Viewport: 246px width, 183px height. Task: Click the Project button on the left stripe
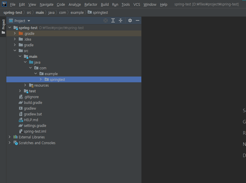click(x=3, y=23)
